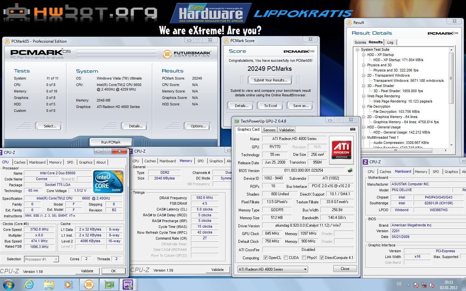The width and height of the screenshot is (466, 291).
Task: Click the Result tree vertical scrollbar thumb
Action: 451,79
